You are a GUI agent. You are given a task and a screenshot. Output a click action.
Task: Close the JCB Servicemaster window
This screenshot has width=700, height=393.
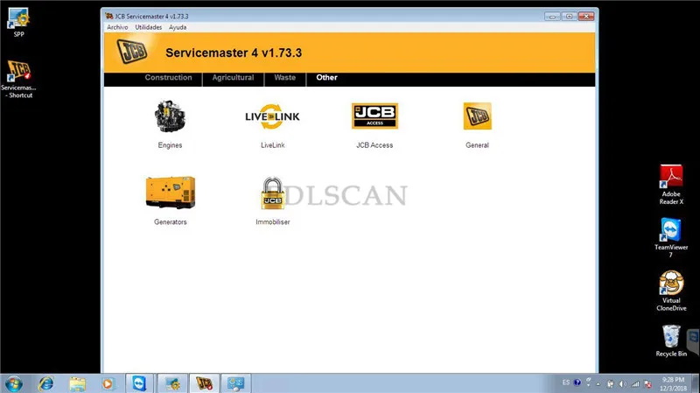click(x=586, y=17)
